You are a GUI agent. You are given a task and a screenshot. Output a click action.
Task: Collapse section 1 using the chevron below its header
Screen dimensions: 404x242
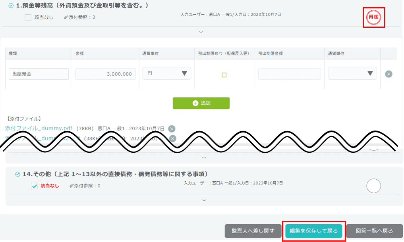pyautogui.click(x=201, y=32)
